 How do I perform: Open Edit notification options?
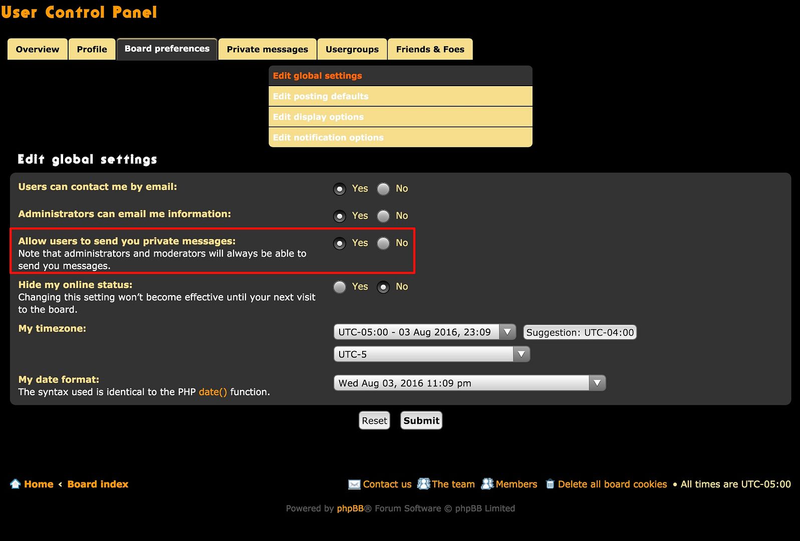pos(328,137)
